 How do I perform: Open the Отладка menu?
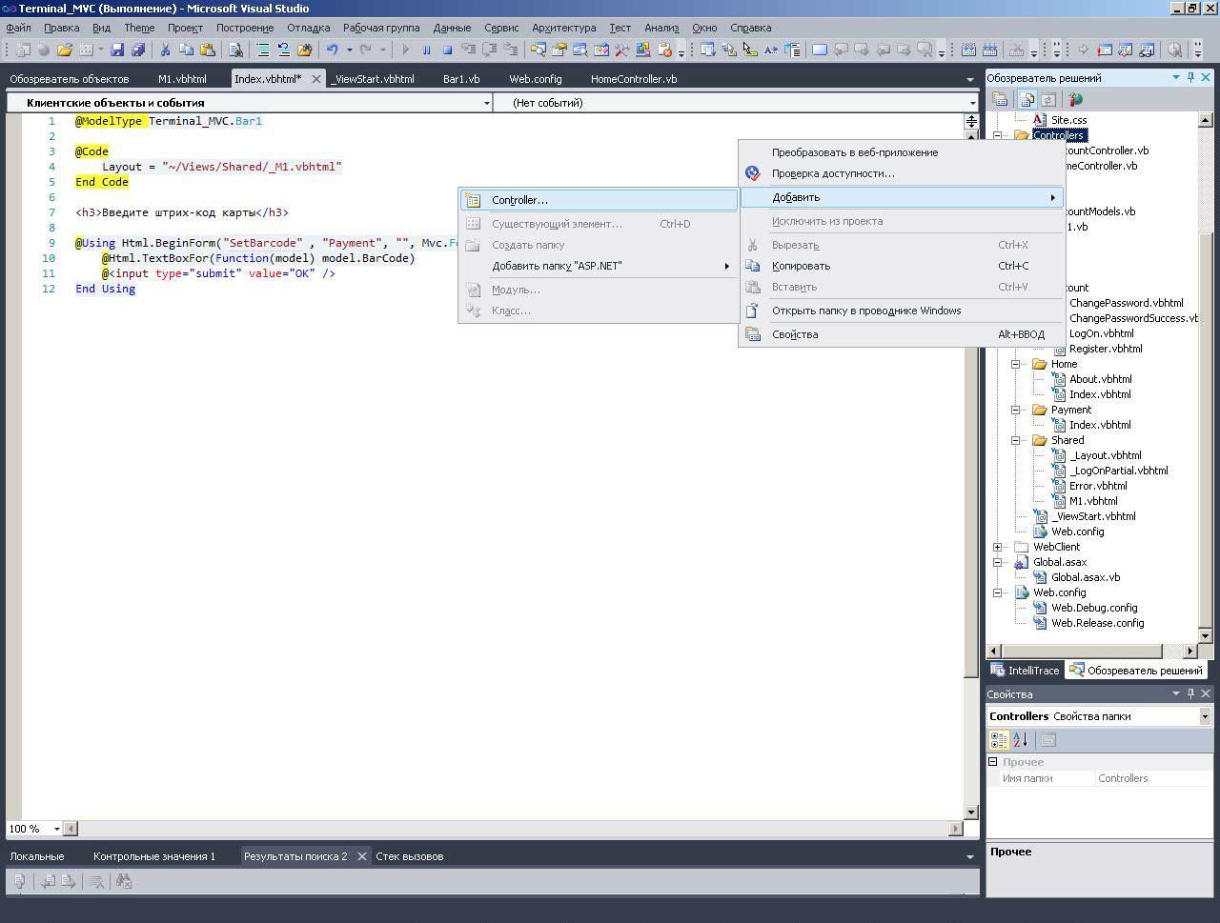[308, 28]
